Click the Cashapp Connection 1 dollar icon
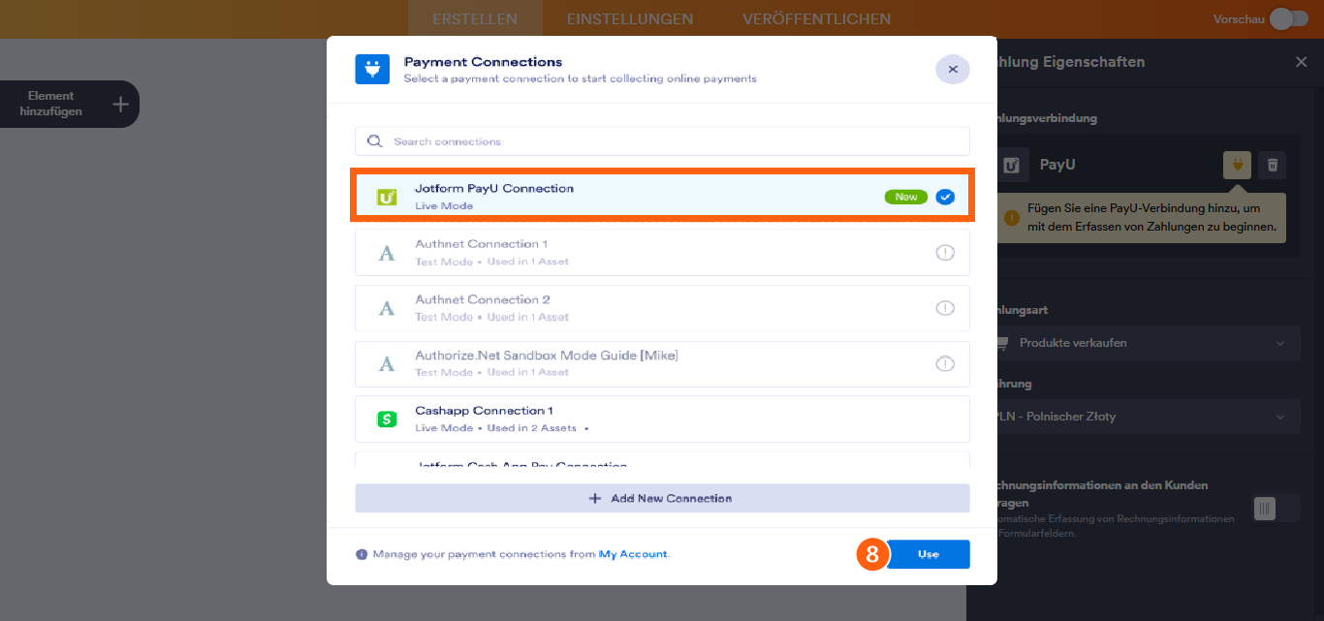The image size is (1324, 621). [x=387, y=419]
